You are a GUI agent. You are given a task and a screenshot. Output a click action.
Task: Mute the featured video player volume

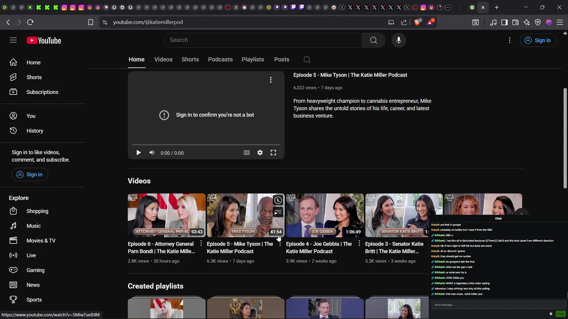tap(152, 153)
